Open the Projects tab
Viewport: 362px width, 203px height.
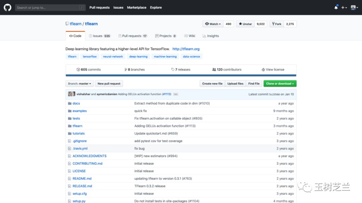point(166,36)
